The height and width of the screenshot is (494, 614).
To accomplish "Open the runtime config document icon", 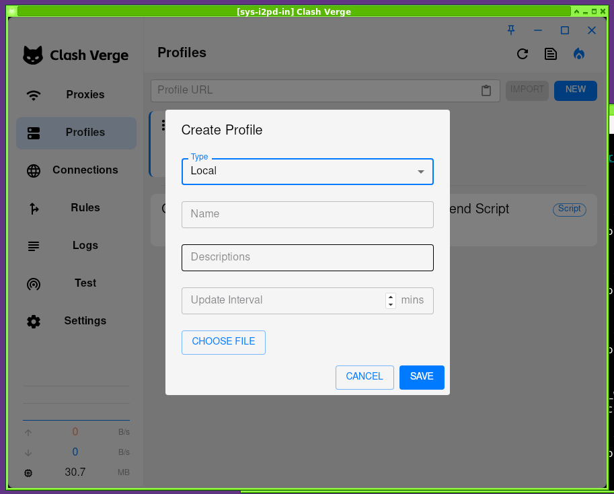I will (551, 54).
